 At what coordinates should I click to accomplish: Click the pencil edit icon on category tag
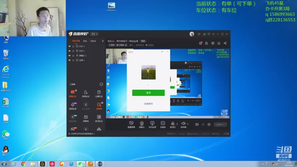click(x=126, y=45)
